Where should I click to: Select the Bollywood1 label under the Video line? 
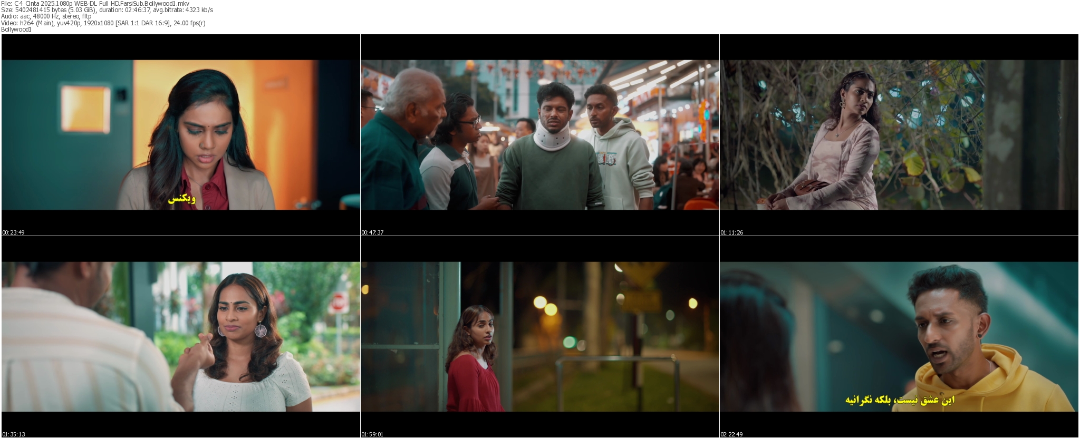tap(16, 30)
